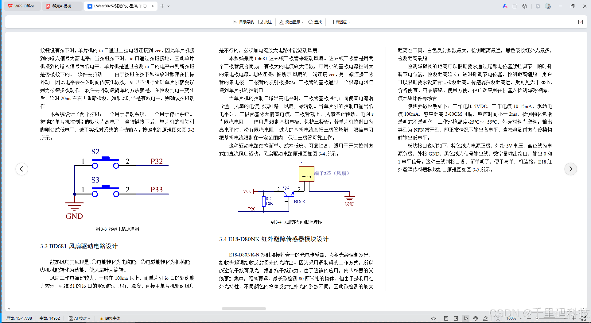Enter full screen with expand icon
The width and height of the screenshot is (591, 323).
coord(584,318)
